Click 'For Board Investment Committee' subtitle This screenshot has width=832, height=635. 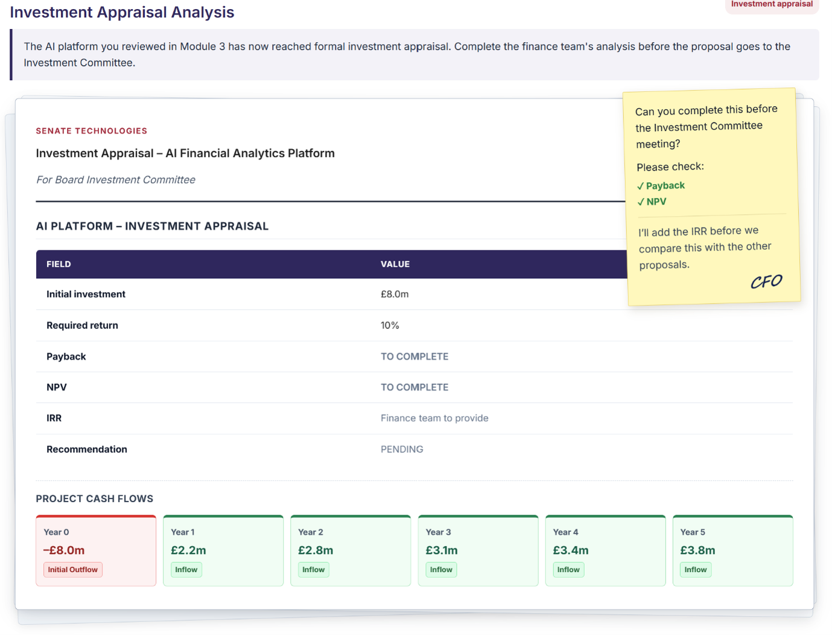tap(116, 180)
